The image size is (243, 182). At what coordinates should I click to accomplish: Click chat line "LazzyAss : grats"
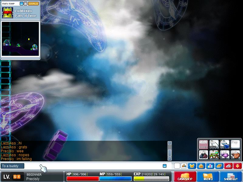coord(14,147)
